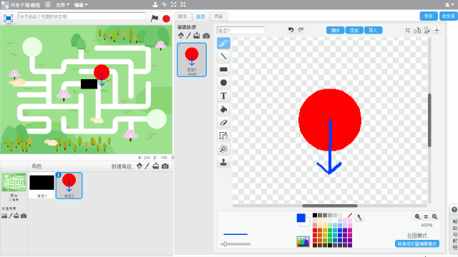Set costume center crosshair

(x=437, y=30)
